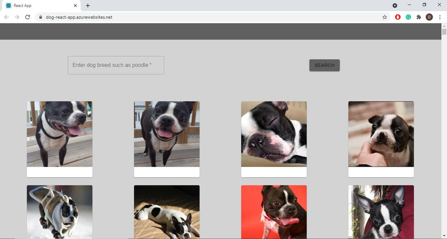
Task: Open the sleeping Boston terrier photo
Action: point(274,134)
